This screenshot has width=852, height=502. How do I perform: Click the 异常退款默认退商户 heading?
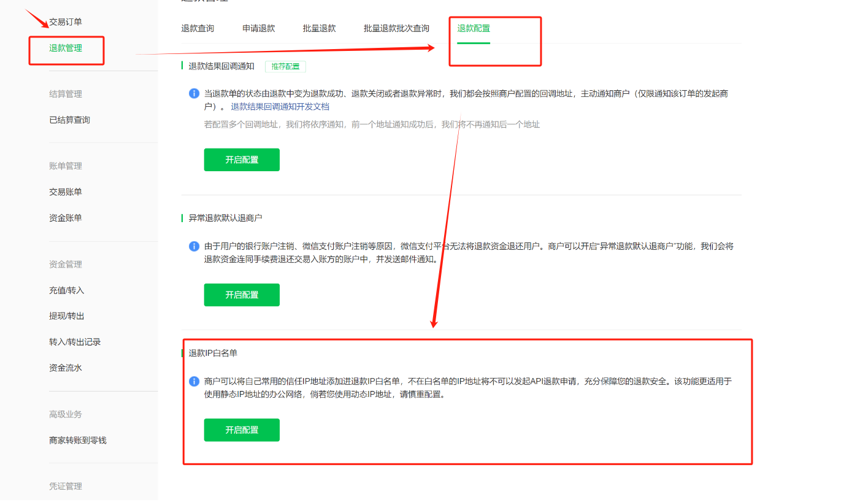[x=225, y=218]
